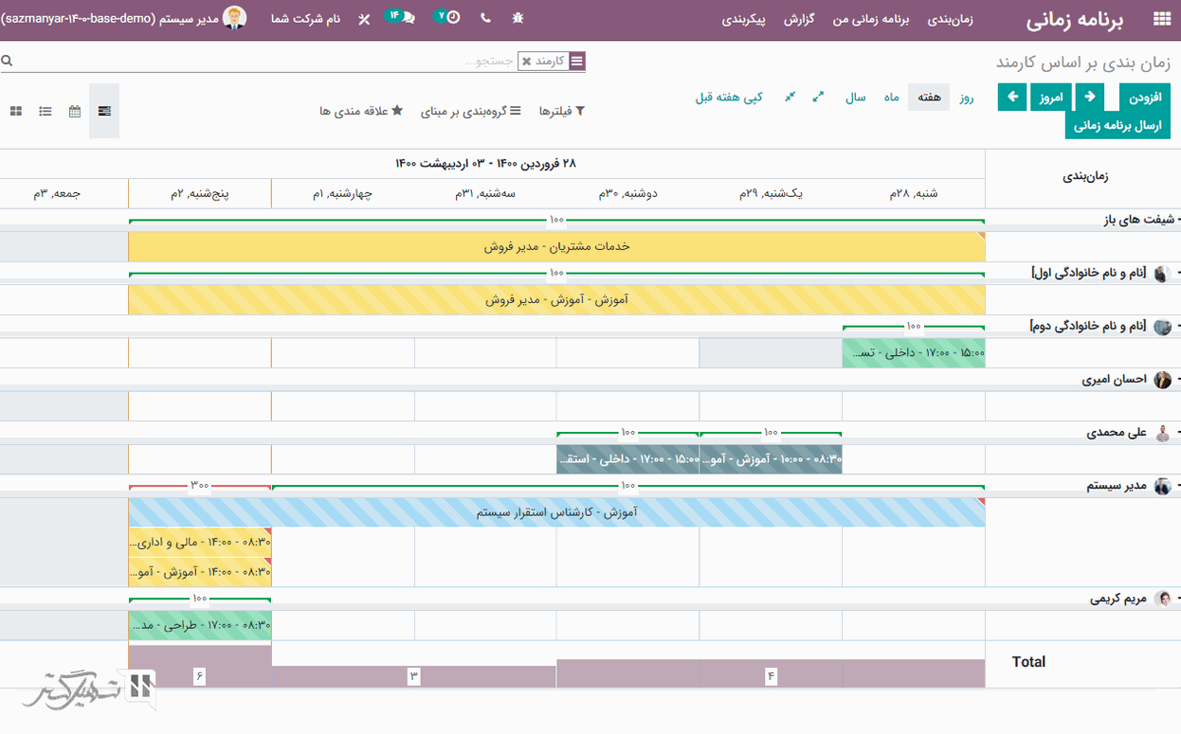Open activities clock icon with badge 7
This screenshot has width=1181, height=734.
pyautogui.click(x=447, y=17)
